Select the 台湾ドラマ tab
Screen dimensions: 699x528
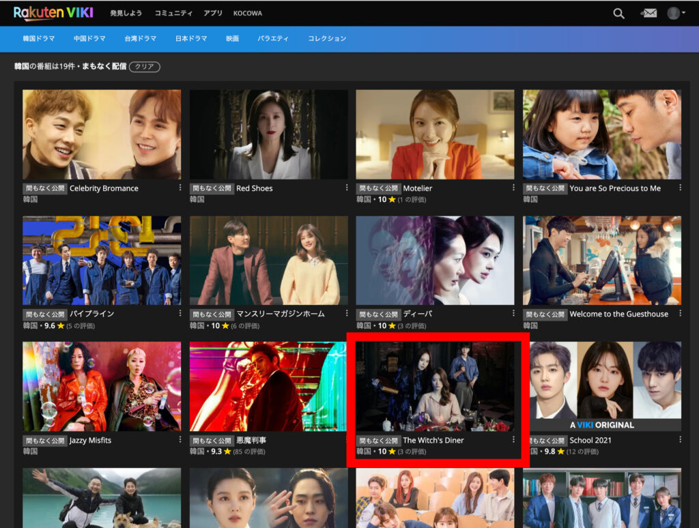(141, 39)
